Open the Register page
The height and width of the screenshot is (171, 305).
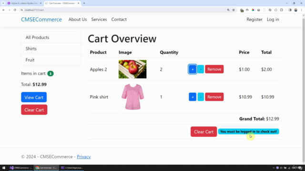254,19
